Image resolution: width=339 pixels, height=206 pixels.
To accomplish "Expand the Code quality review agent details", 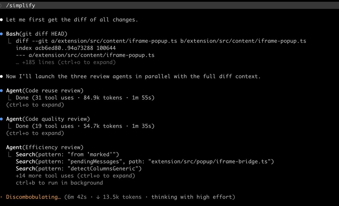I will pos(35,133).
